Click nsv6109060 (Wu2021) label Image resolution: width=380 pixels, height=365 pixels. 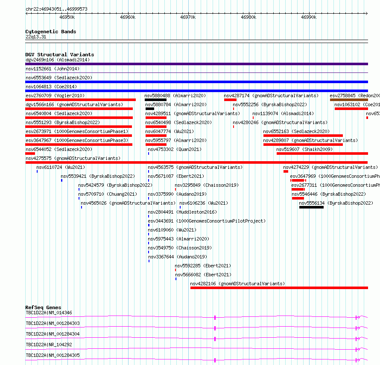coord(172,230)
